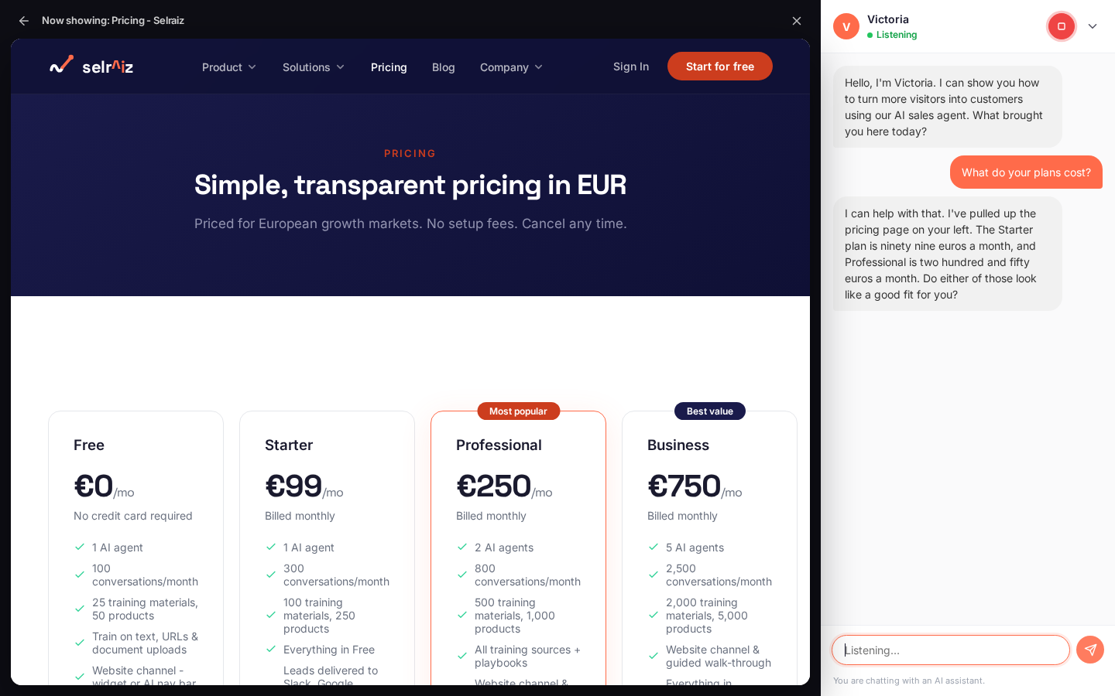1115x696 pixels.
Task: Click the checkmark beside '5 AI agents'
Action: [x=654, y=547]
